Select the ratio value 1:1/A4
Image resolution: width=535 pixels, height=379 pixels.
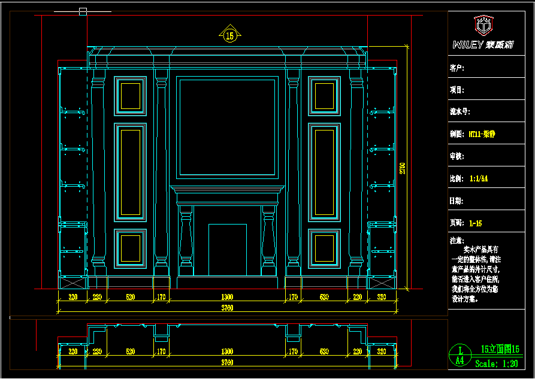click(479, 179)
